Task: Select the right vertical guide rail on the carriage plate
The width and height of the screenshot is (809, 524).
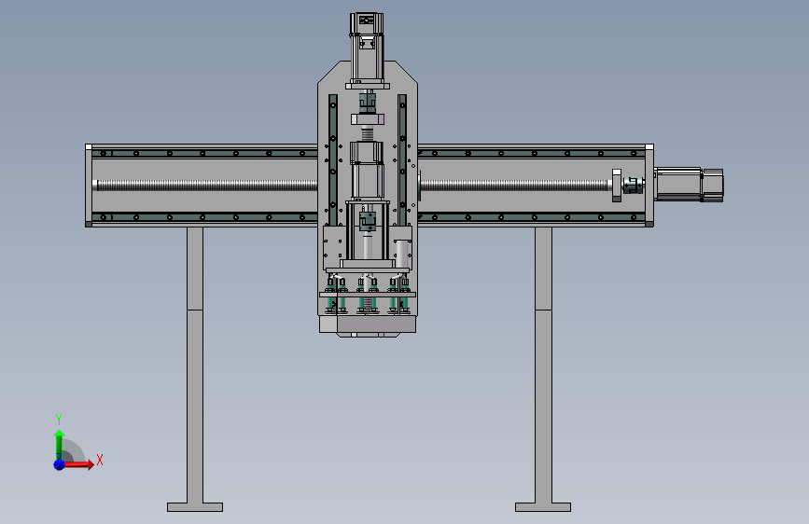Action: tap(402, 159)
